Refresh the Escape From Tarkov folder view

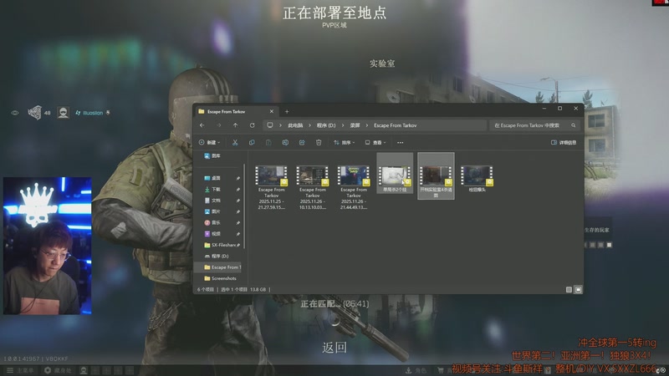253,125
